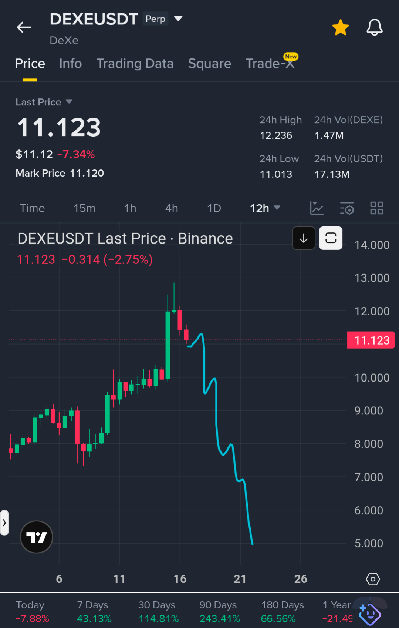Click the 24h Low value 11.013
Viewport: 399px width, 628px height.
click(x=276, y=174)
